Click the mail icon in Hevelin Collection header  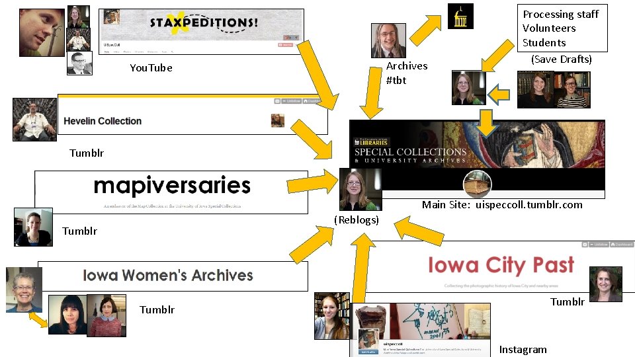[x=277, y=100]
